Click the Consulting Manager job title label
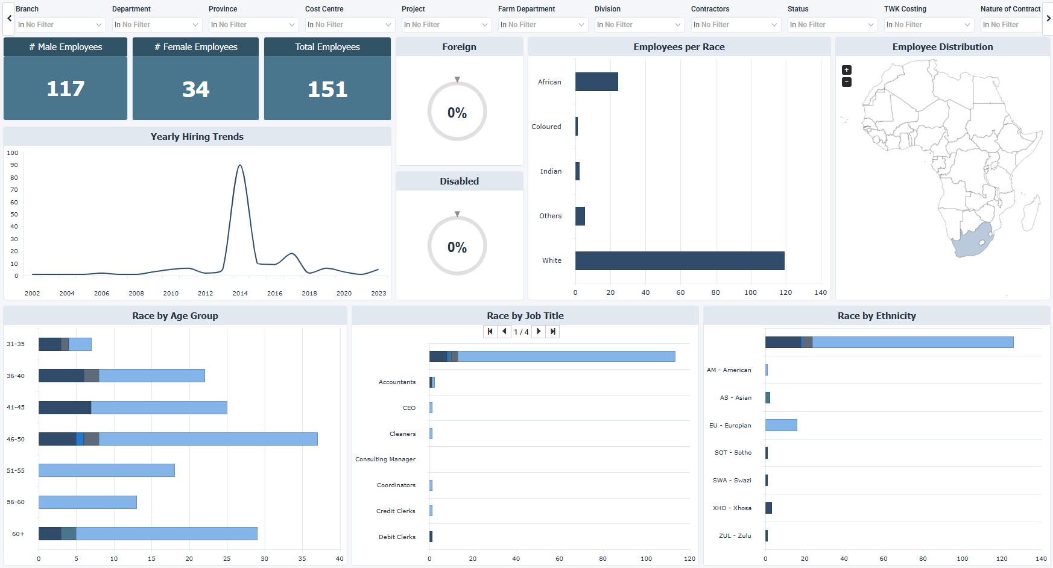 click(x=385, y=459)
